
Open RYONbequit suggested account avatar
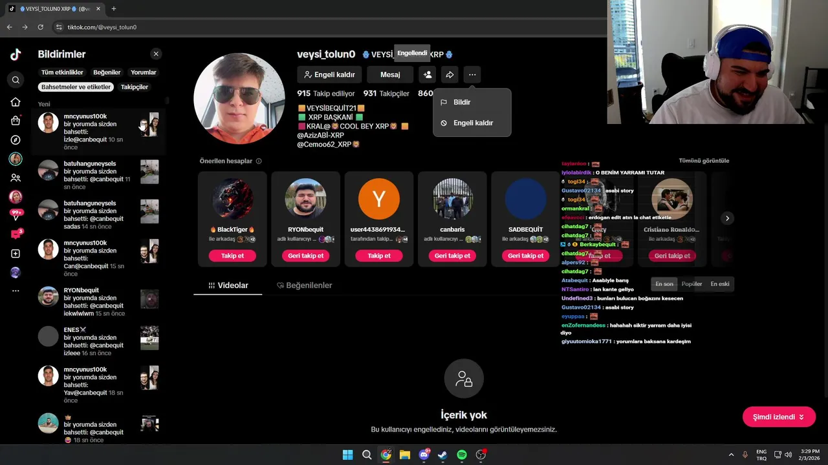[305, 199]
